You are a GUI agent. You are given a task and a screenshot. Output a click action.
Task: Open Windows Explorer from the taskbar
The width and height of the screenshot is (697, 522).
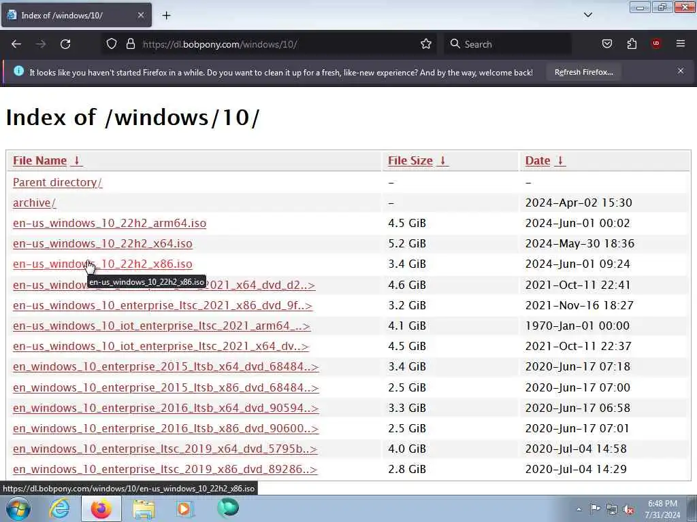tap(144, 508)
